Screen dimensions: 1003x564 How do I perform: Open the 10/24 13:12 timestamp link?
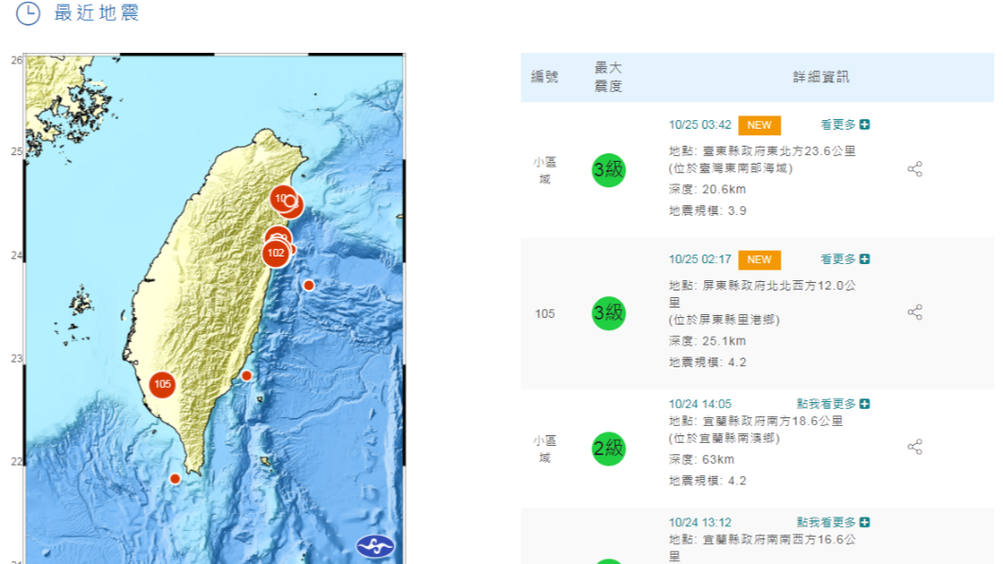(700, 522)
